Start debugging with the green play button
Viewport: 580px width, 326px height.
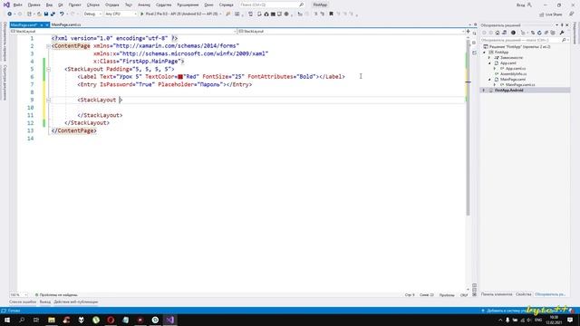[x=141, y=14]
